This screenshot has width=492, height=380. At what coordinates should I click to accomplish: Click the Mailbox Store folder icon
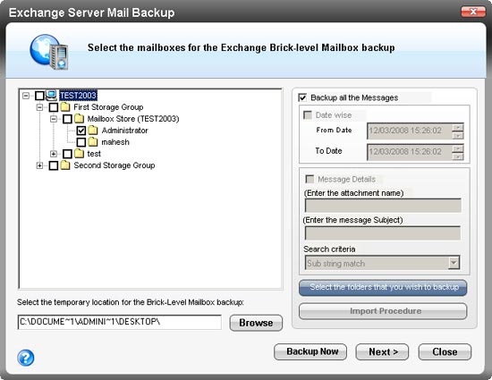point(79,119)
